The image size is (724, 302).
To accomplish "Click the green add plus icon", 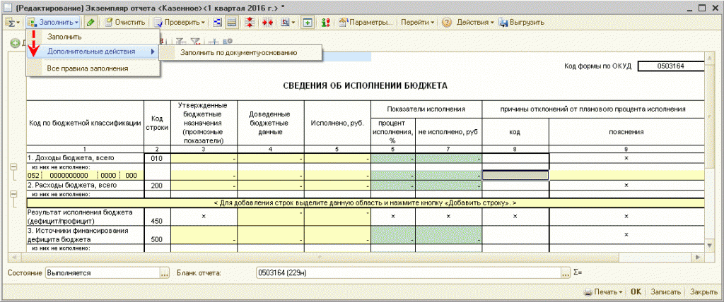I will (x=14, y=42).
